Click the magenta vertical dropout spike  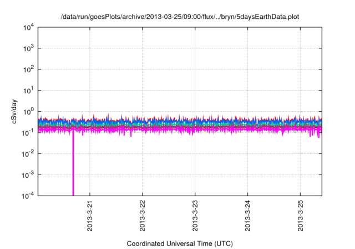[x=73, y=162]
